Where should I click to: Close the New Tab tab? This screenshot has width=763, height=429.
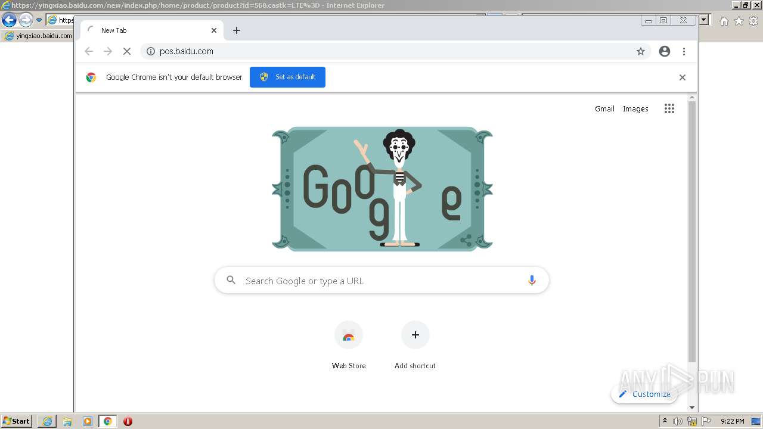[214, 30]
